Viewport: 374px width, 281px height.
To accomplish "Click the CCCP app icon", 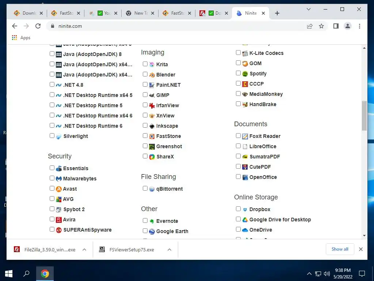I will pos(245,84).
